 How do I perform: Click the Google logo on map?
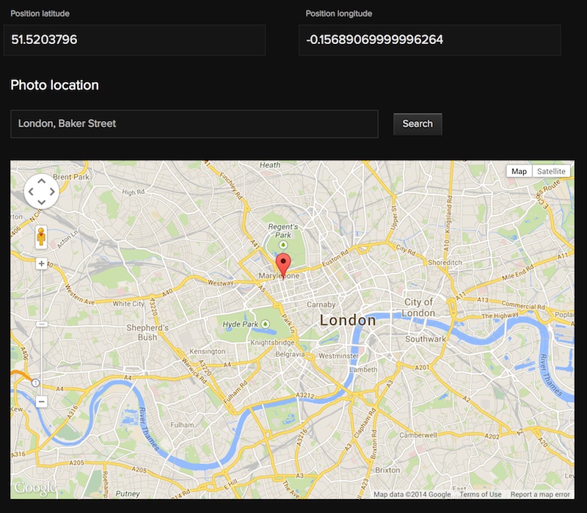coord(34,488)
